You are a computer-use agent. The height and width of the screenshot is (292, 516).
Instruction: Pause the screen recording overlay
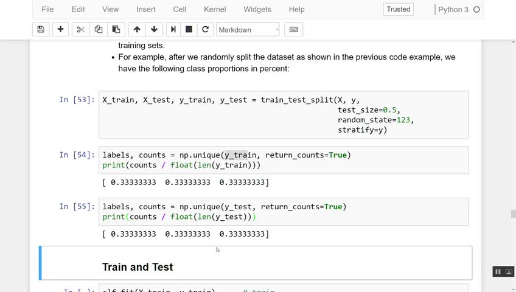498,271
